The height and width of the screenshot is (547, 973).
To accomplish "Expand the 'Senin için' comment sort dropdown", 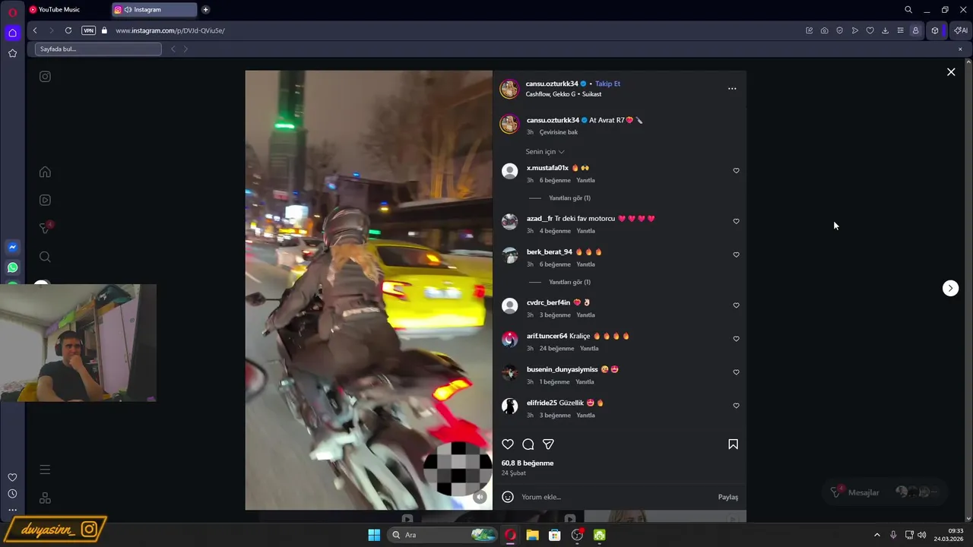I will [545, 152].
